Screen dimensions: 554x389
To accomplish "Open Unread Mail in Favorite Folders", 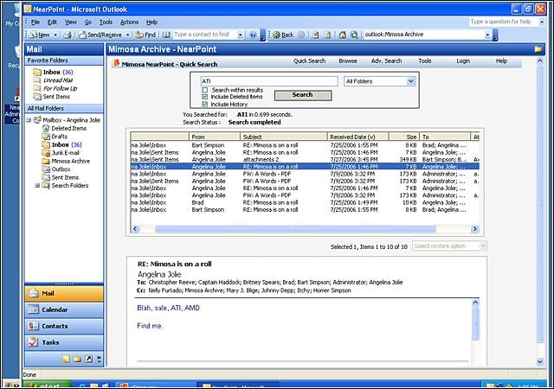I will point(58,80).
